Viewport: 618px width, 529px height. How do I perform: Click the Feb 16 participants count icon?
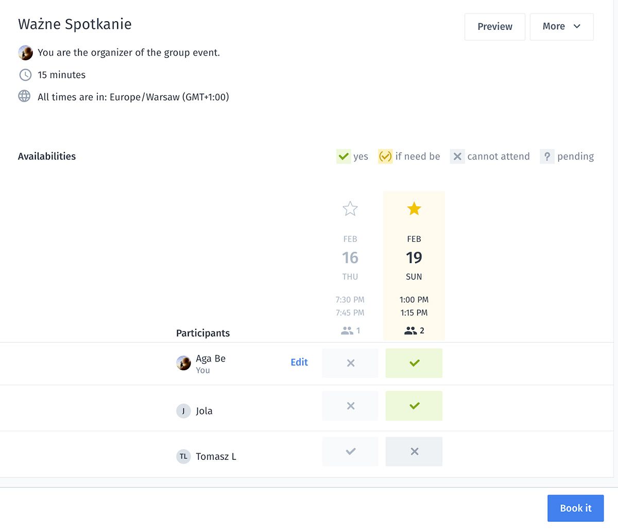pos(347,331)
